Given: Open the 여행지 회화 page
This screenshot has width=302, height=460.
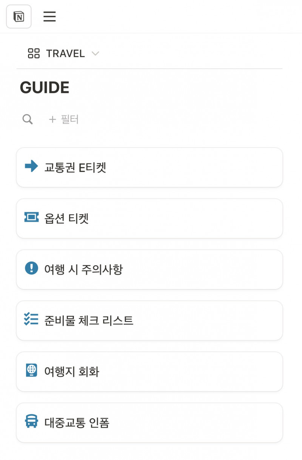Looking at the screenshot, I should [72, 372].
